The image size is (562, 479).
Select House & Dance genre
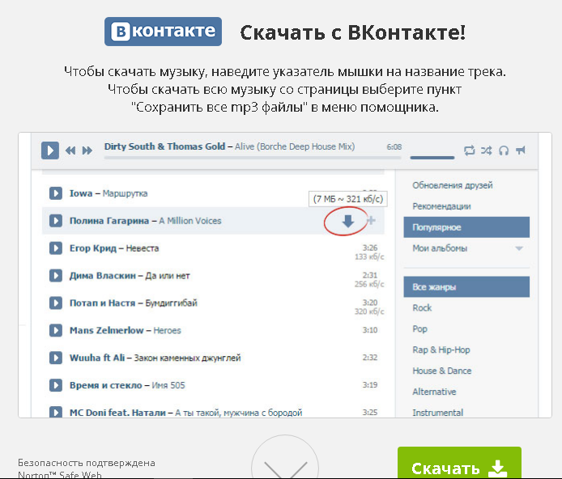tap(442, 371)
